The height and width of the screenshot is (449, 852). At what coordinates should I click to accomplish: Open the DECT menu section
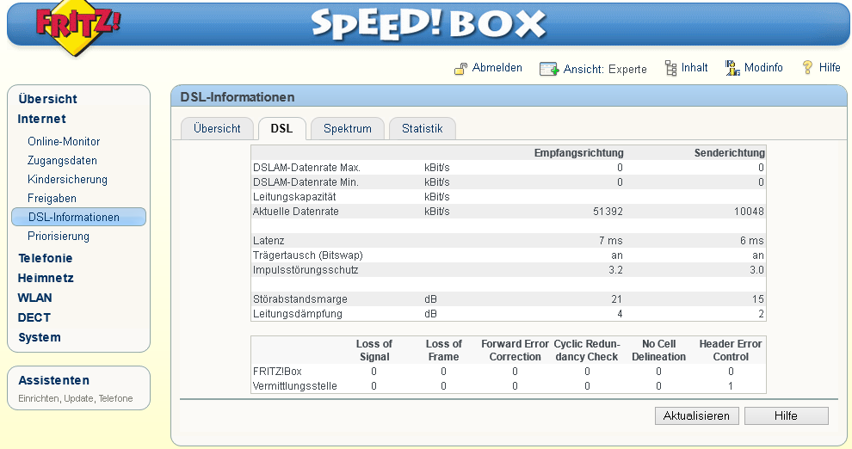pyautogui.click(x=34, y=317)
